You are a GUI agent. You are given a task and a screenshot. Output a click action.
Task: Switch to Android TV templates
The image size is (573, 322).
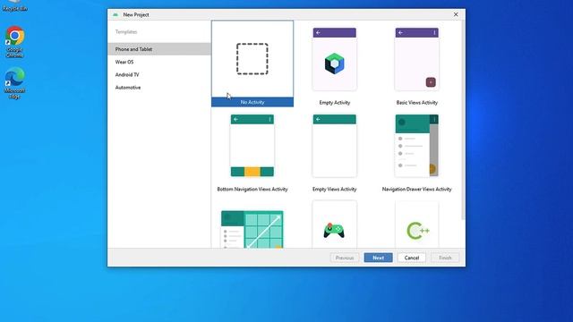click(159, 74)
